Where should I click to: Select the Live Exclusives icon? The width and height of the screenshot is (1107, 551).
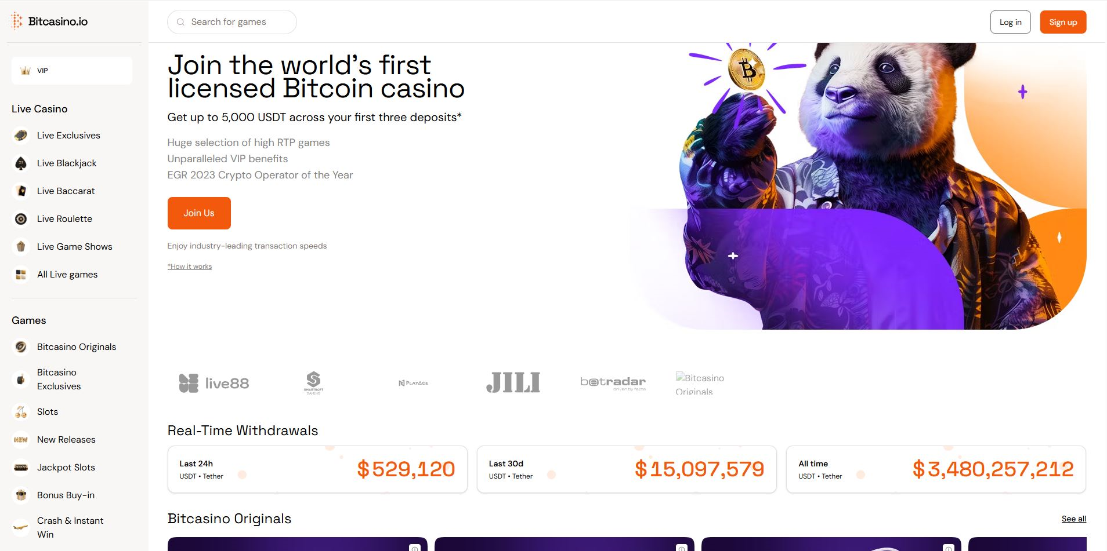(x=21, y=136)
